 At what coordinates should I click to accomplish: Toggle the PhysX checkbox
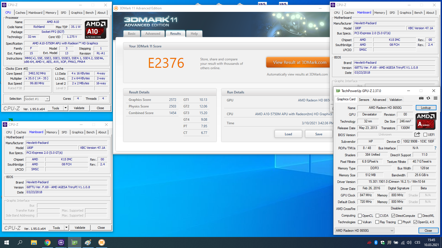(x=400, y=222)
